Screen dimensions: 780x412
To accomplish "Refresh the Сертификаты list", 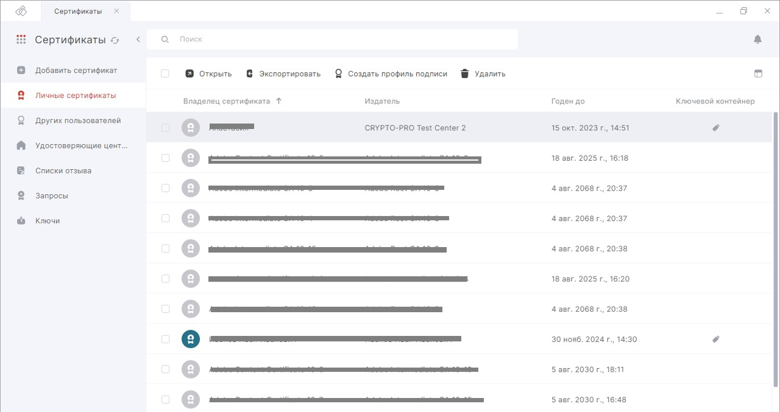I will pyautogui.click(x=115, y=40).
